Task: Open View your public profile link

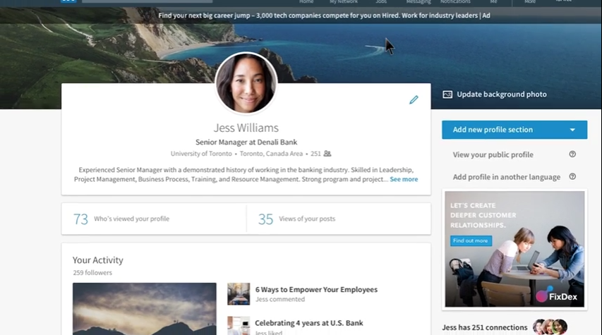Action: click(493, 154)
